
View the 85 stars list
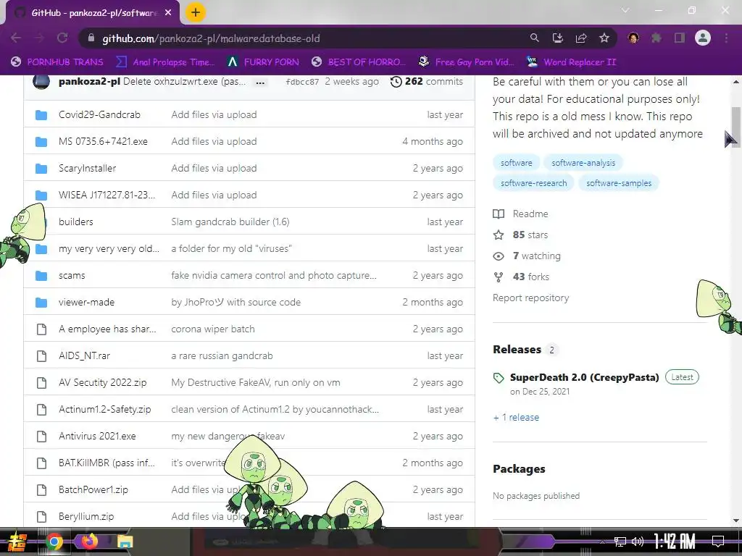(520, 235)
